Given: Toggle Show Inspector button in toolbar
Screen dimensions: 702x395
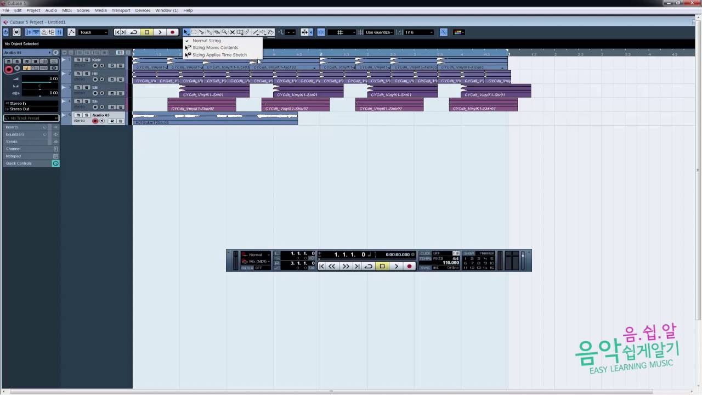Looking at the screenshot, I should click(x=29, y=32).
